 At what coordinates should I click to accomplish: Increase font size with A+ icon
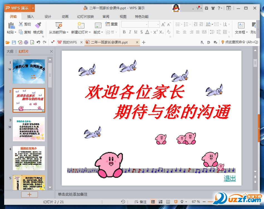pyautogui.click(x=163, y=25)
